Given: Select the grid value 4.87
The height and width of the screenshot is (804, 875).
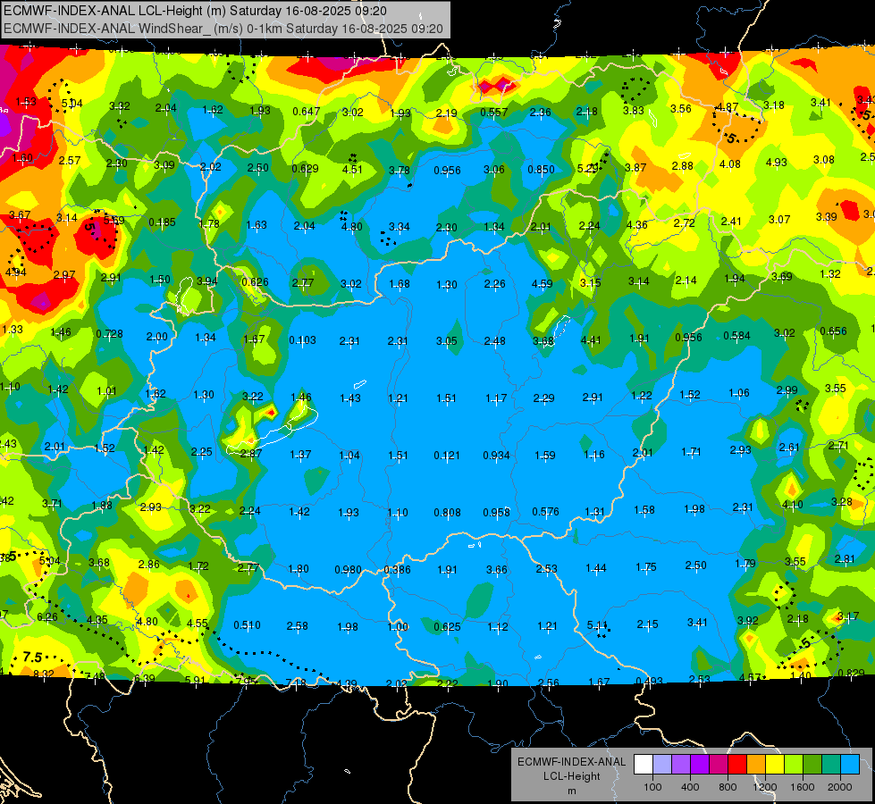Looking at the screenshot, I should click(728, 106).
